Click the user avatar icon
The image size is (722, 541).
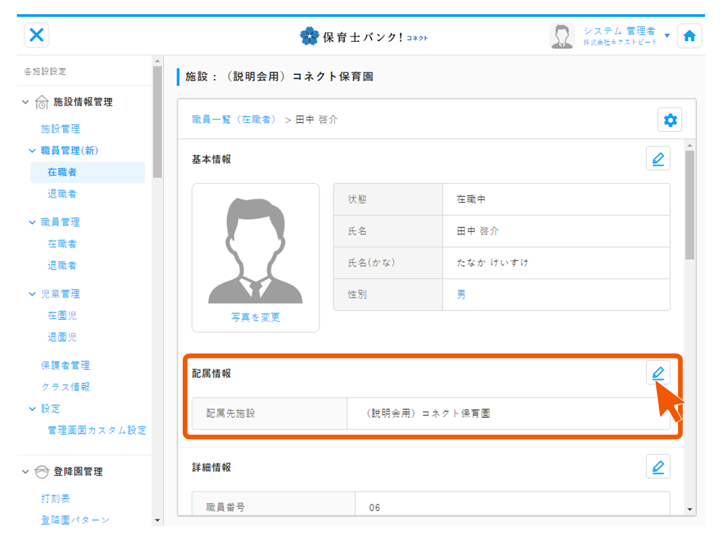tap(562, 37)
